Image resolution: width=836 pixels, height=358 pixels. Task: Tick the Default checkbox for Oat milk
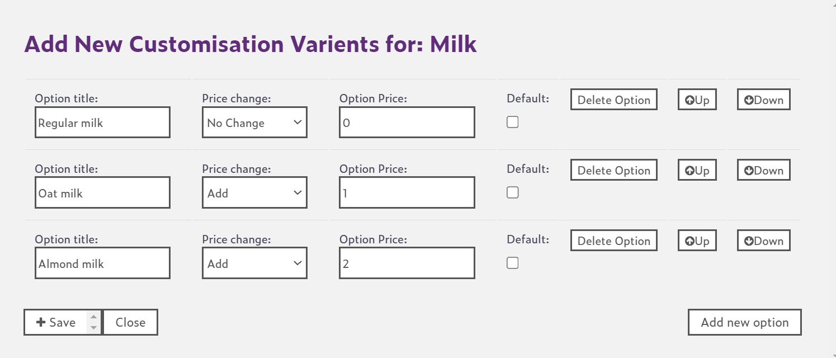click(x=512, y=192)
